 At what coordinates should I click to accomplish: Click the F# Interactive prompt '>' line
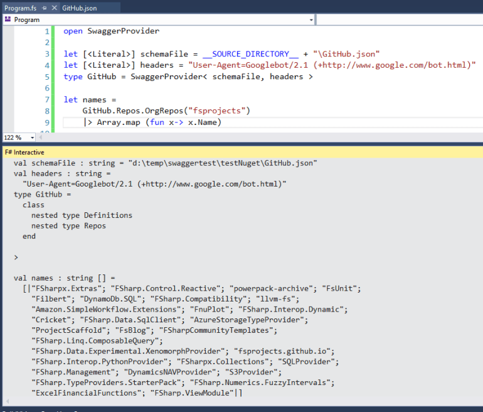[x=16, y=257]
